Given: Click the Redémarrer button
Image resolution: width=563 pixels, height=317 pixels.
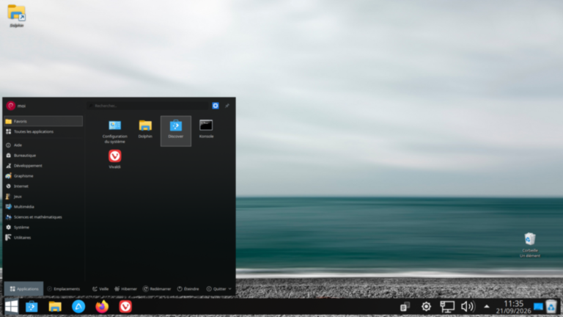Looking at the screenshot, I should coord(157,288).
